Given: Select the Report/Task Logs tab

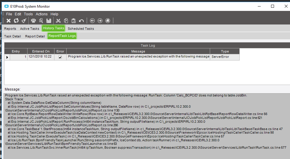Looking at the screenshot, I should pyautogui.click(x=62, y=36).
